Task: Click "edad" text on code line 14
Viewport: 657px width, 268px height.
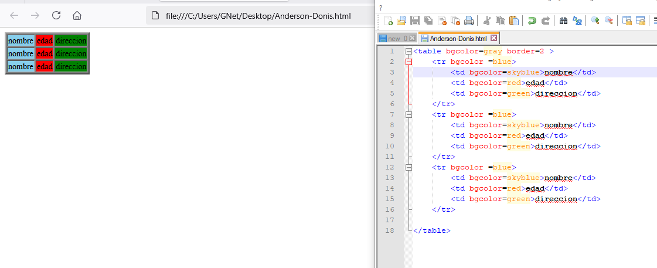Action: coord(535,188)
